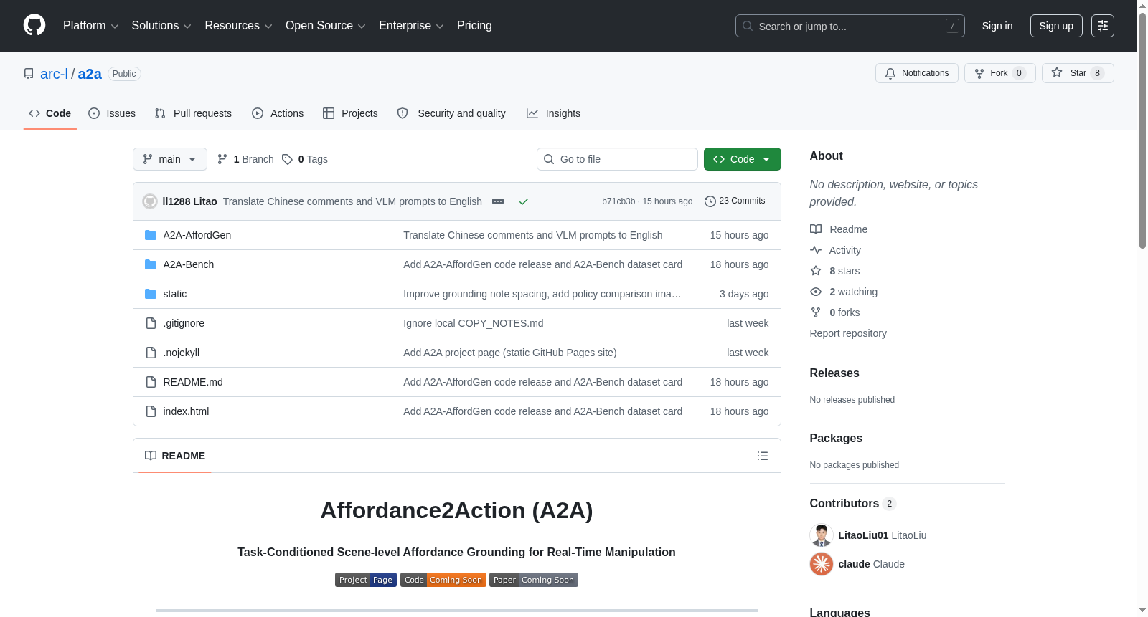Image resolution: width=1148 pixels, height=617 pixels.
Task: Open commit hash b71cb3b
Action: [x=618, y=201]
